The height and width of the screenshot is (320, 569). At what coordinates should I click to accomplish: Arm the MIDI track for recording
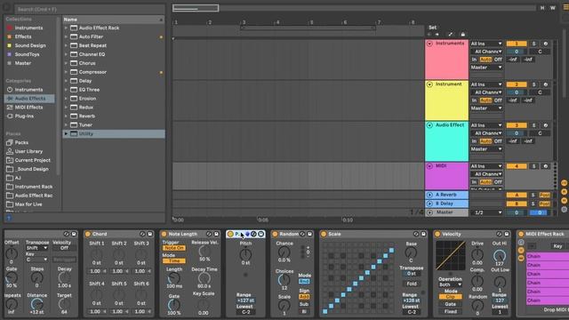pos(545,166)
